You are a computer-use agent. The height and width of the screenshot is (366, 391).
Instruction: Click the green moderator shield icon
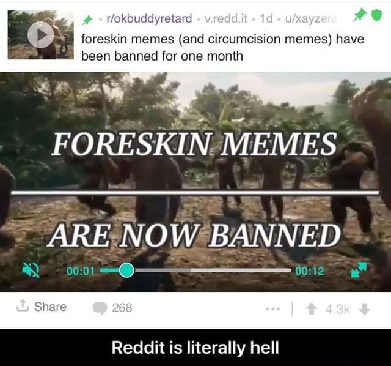click(x=377, y=15)
